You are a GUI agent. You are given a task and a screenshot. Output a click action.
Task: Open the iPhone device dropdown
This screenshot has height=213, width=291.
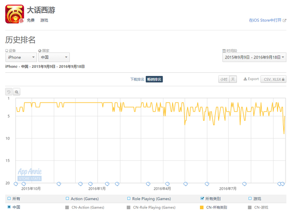[21, 57]
